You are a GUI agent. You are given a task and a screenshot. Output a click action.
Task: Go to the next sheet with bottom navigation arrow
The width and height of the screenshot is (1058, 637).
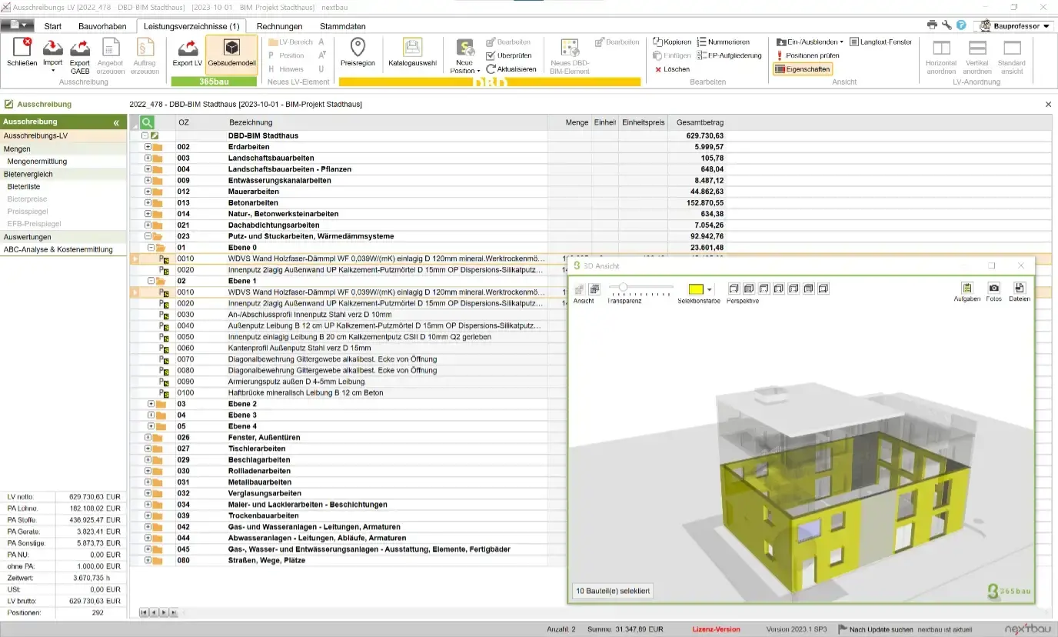(163, 612)
